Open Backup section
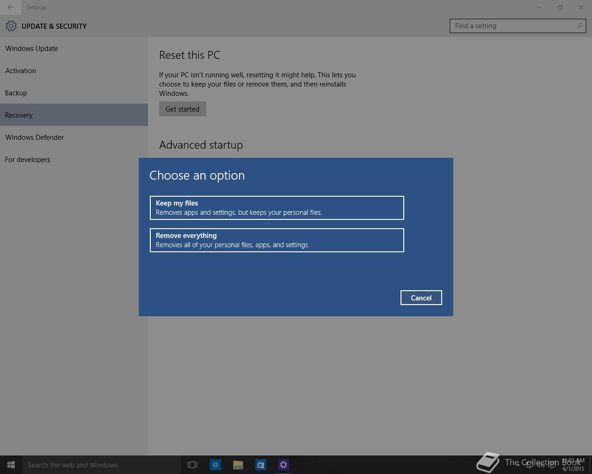592x474 pixels. click(x=74, y=93)
